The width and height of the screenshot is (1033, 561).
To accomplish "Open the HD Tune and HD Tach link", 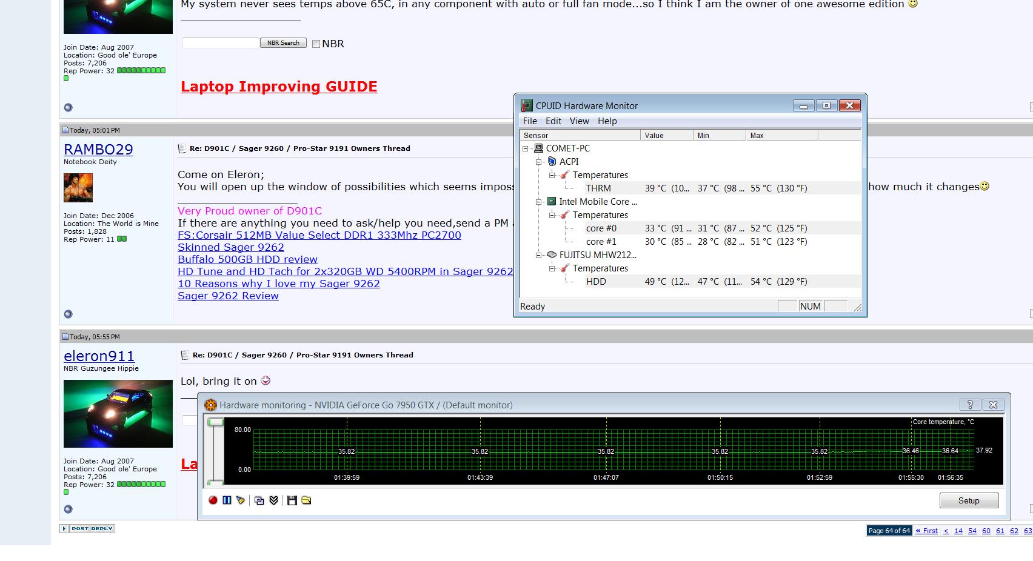I will [346, 271].
